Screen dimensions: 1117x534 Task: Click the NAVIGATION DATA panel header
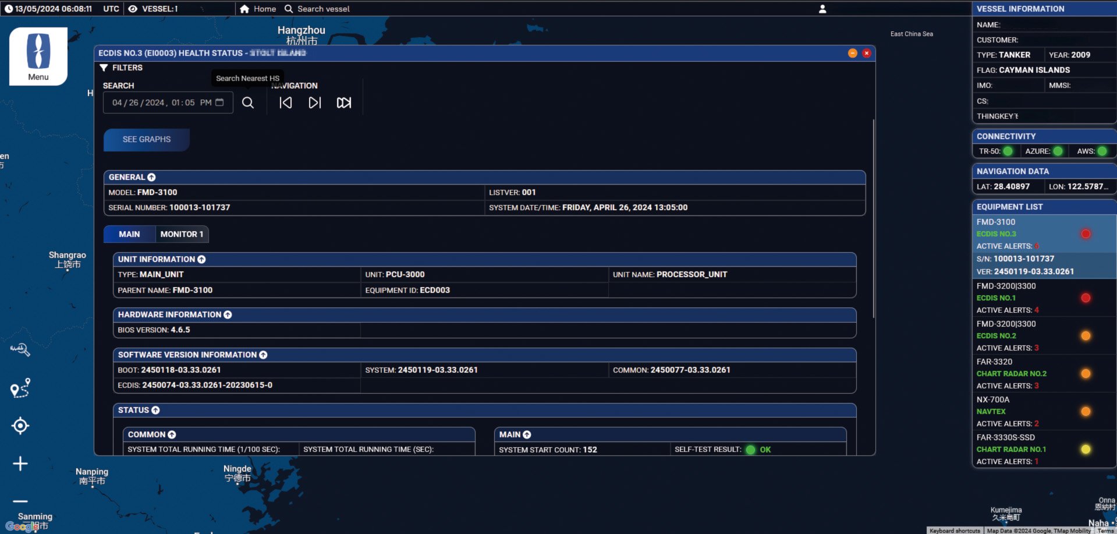(x=1044, y=171)
